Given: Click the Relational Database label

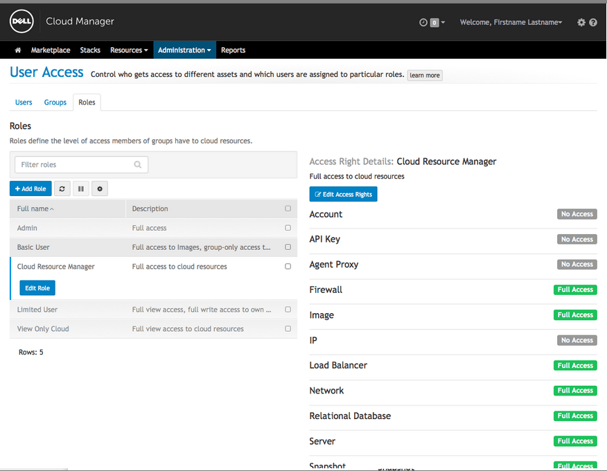Looking at the screenshot, I should (x=350, y=416).
